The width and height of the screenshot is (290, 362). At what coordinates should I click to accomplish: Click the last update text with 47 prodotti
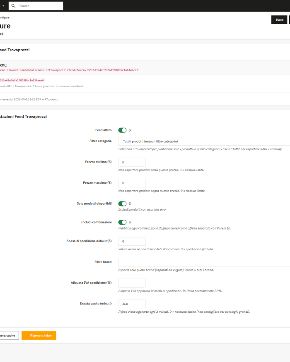(29, 99)
